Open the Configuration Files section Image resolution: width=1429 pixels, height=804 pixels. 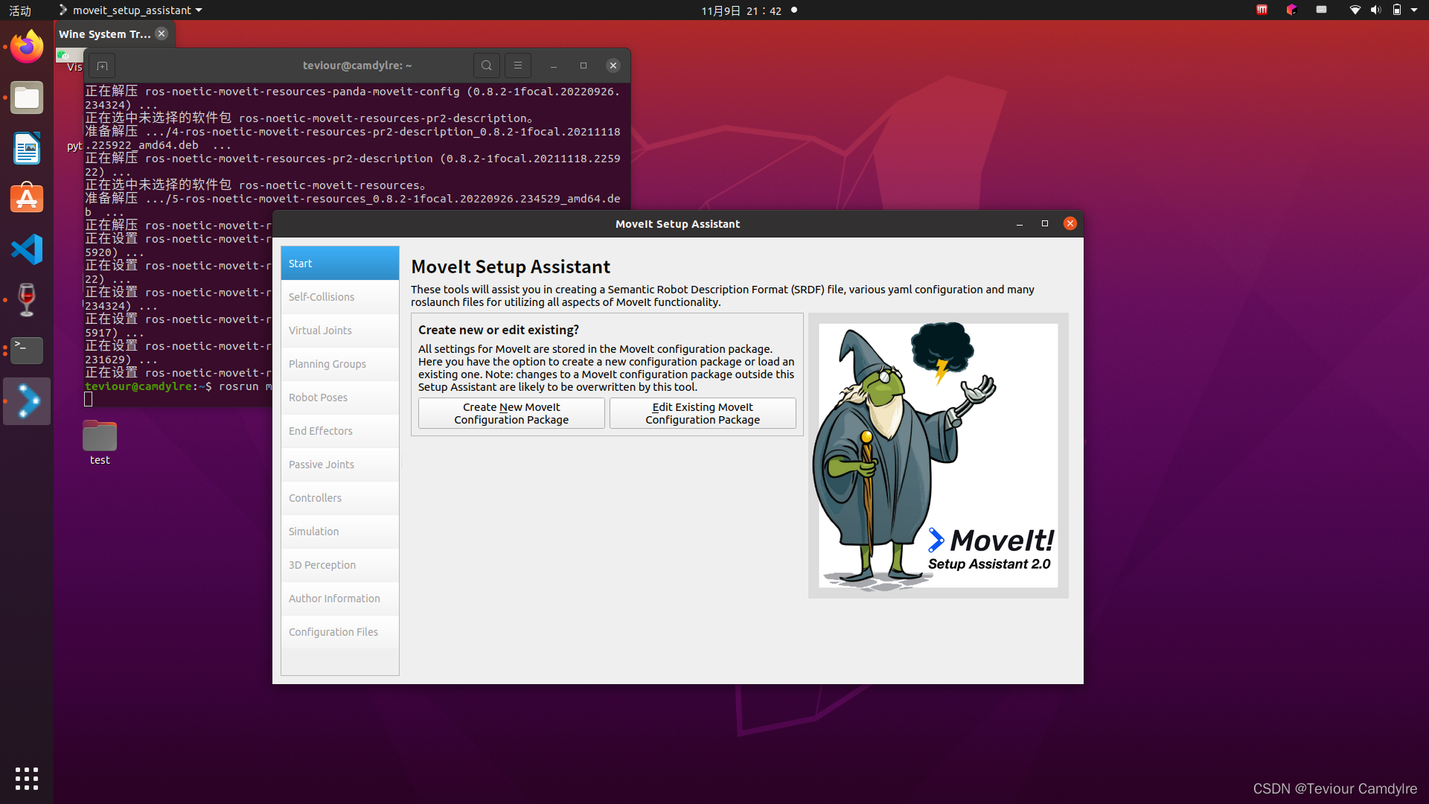(340, 632)
